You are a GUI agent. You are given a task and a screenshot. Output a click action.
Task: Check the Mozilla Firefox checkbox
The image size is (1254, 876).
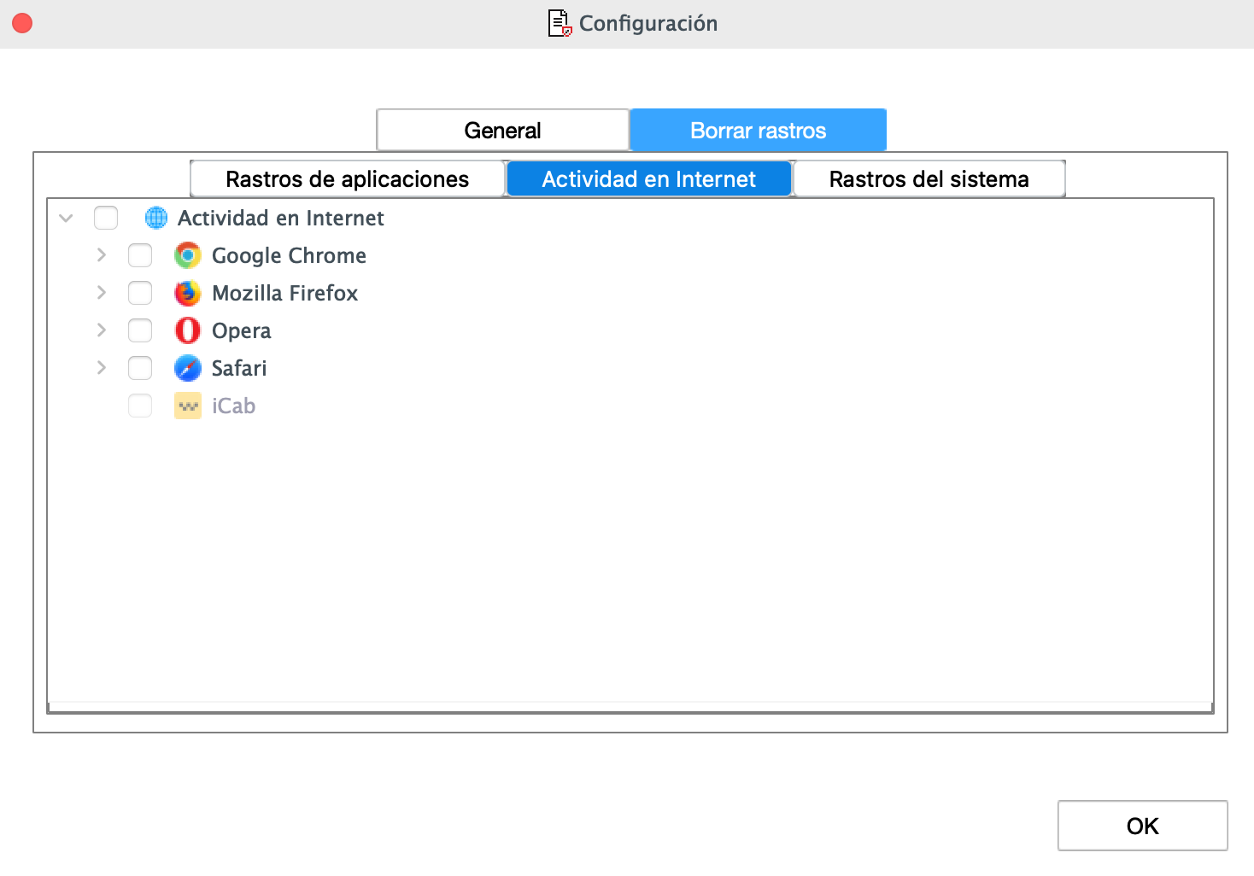pyautogui.click(x=140, y=293)
